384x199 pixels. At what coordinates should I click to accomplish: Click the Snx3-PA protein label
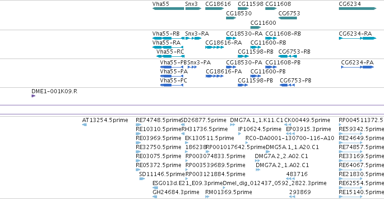[199, 62]
